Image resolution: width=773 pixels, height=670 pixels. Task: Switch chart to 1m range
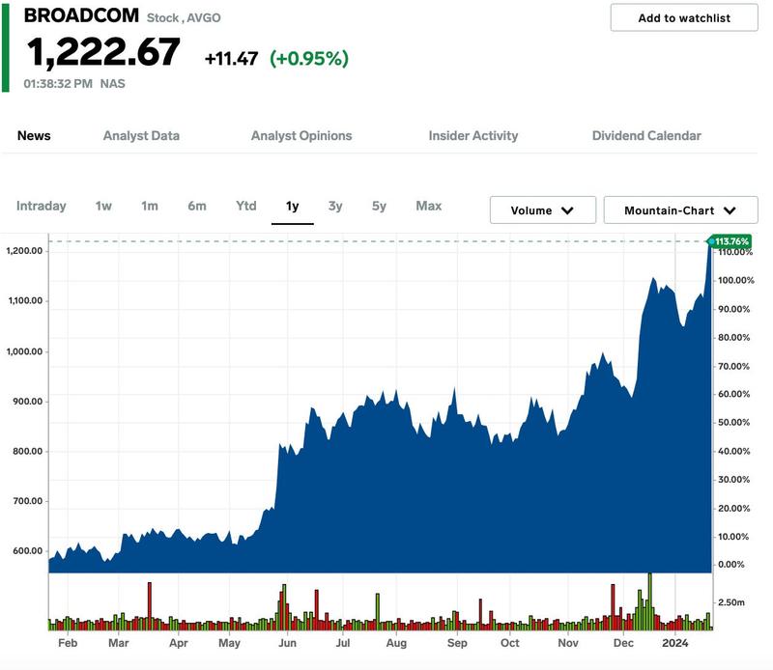click(150, 206)
